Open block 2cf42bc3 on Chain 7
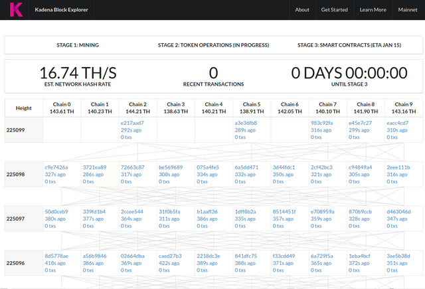Image resolution: width=425 pixels, height=289 pixels. 321,167
